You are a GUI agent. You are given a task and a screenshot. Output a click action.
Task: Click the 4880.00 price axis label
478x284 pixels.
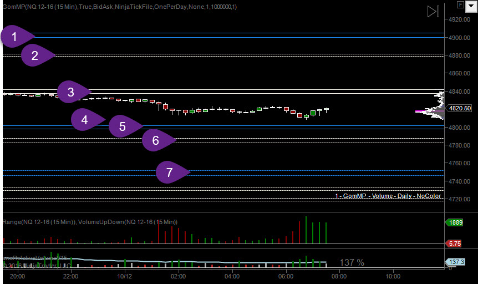coord(459,55)
